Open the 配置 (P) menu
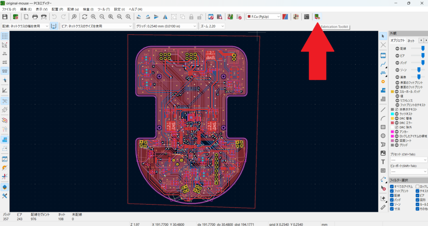This screenshot has width=428, height=226. click(57, 9)
